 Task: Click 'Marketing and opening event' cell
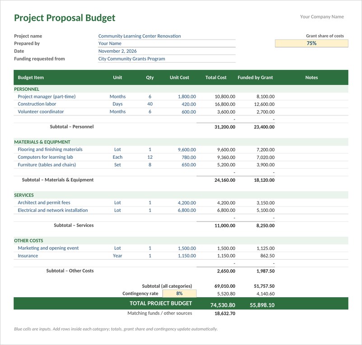click(48, 248)
